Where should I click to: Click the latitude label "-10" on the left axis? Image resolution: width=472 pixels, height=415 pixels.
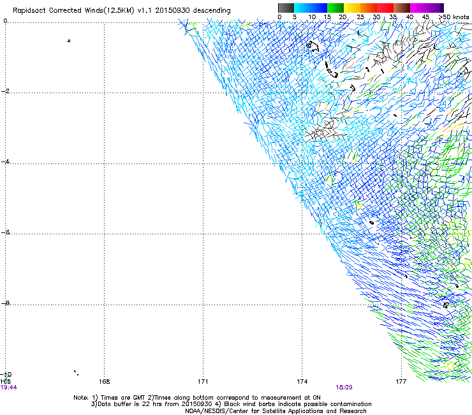[x=6, y=375]
